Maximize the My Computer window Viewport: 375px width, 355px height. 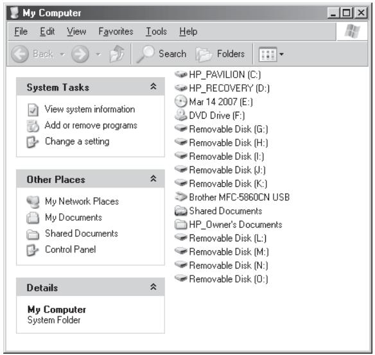347,13
